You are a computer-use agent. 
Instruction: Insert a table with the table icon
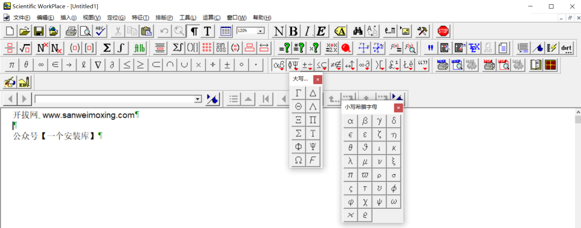point(225,31)
